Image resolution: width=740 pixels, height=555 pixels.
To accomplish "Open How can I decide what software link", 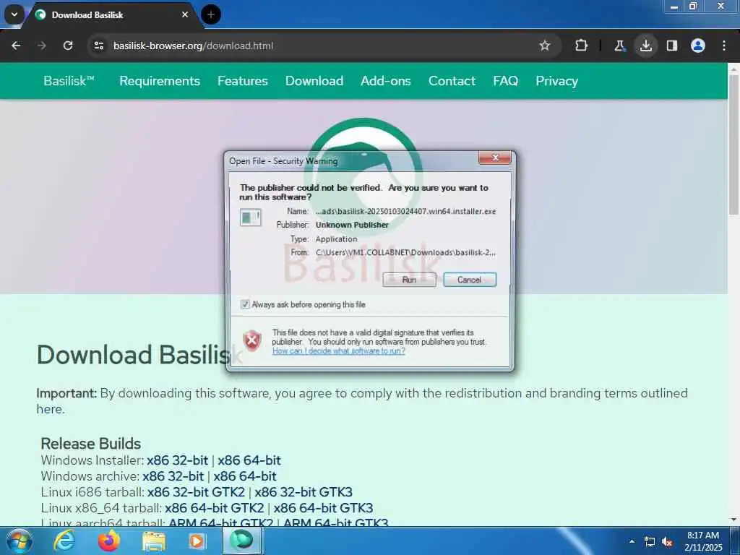I will (338, 350).
